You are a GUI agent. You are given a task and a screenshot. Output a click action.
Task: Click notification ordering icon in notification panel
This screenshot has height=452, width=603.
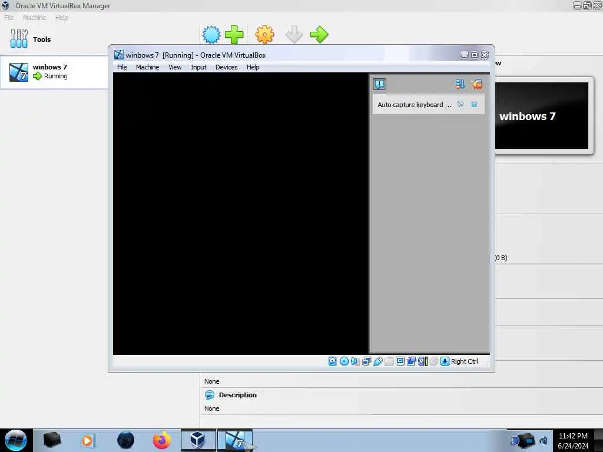click(460, 84)
